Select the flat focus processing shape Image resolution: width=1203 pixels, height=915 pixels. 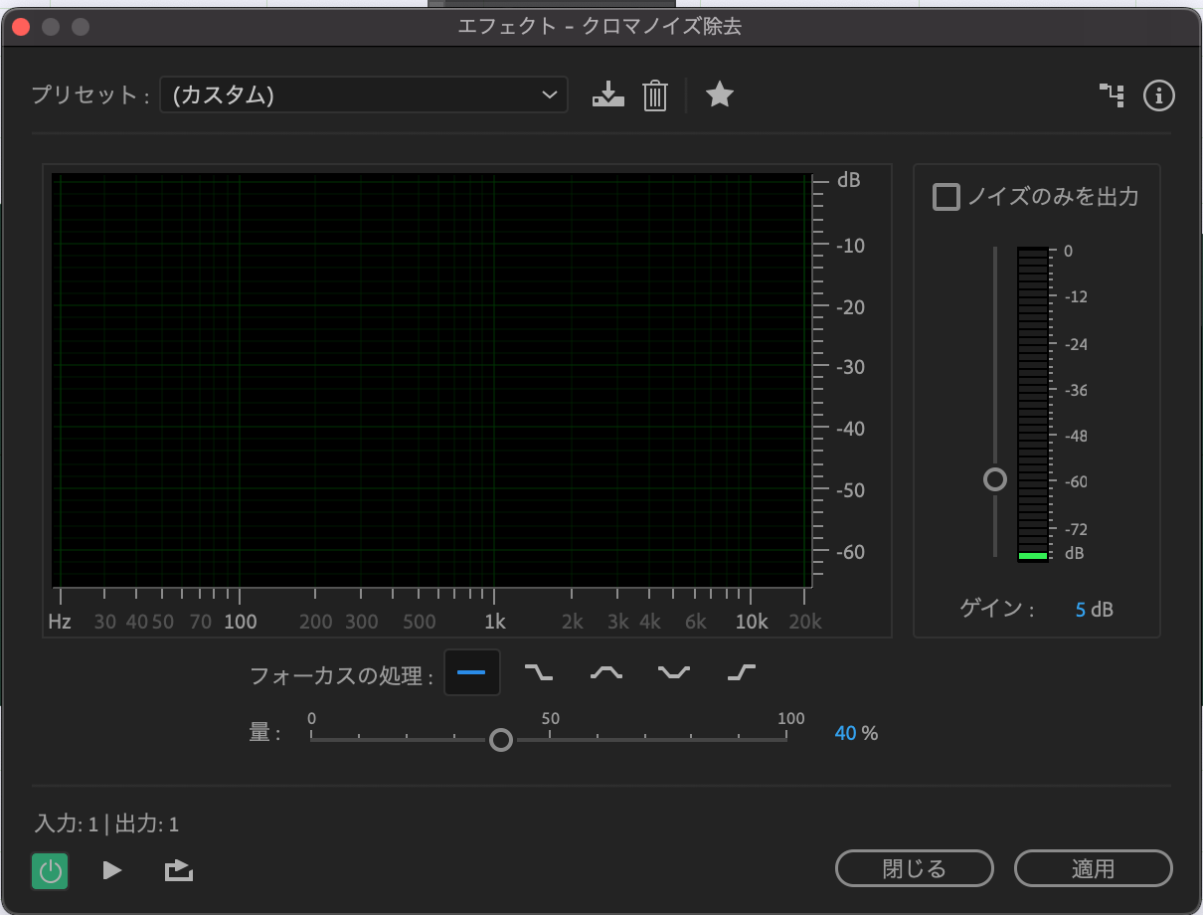click(x=471, y=673)
